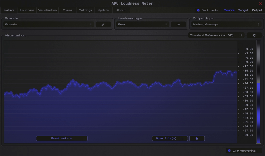Click the -36.00 scale label

(248, 101)
